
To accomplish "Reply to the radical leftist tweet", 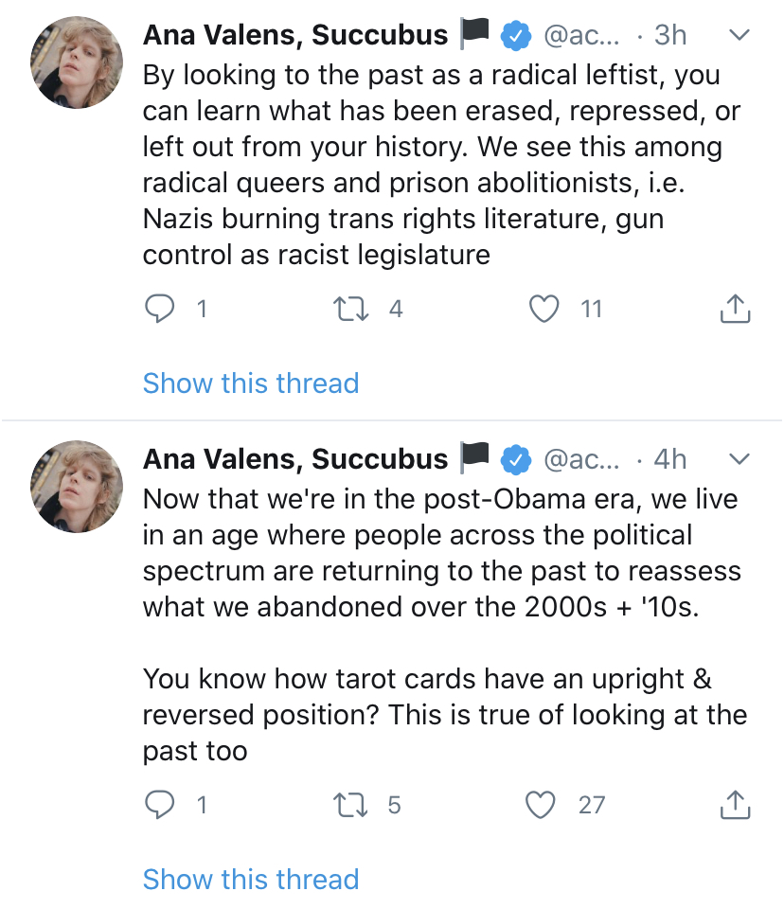I will coord(162,309).
